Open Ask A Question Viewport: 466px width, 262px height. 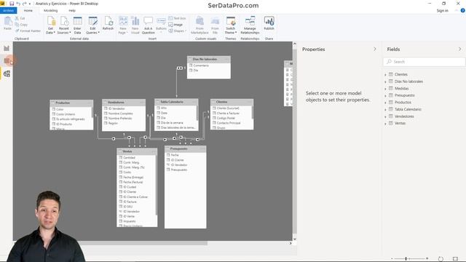148,25
